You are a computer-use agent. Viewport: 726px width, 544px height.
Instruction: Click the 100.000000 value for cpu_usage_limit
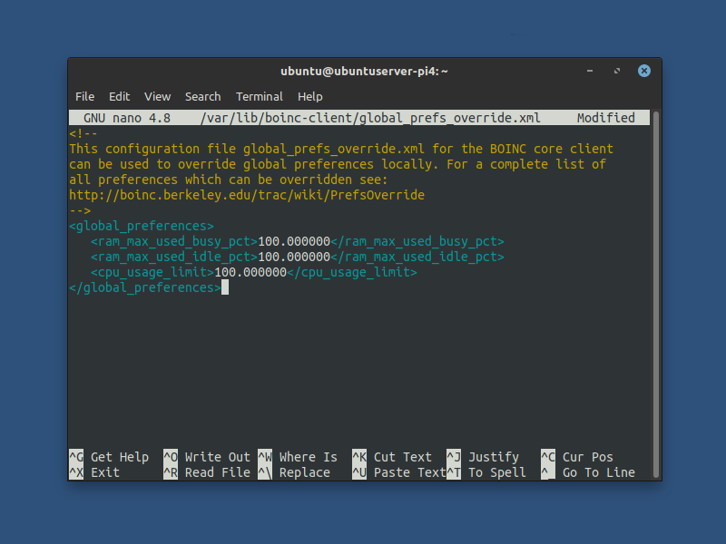point(250,272)
